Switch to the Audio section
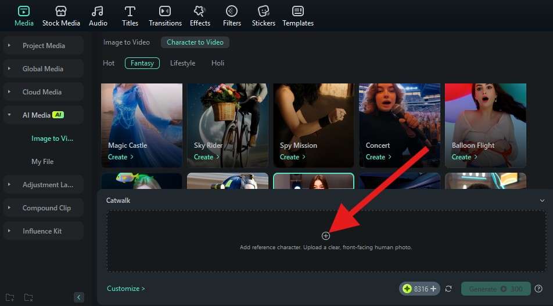 [x=98, y=16]
